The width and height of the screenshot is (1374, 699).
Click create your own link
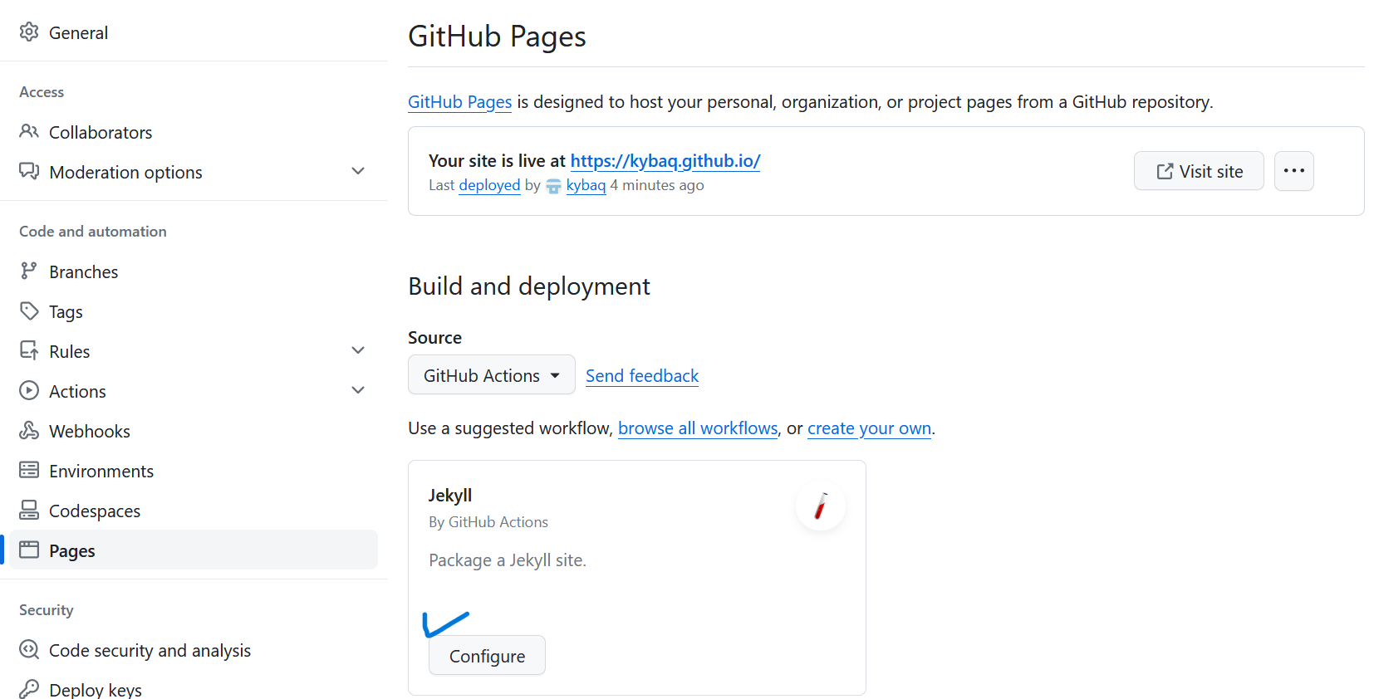click(869, 428)
